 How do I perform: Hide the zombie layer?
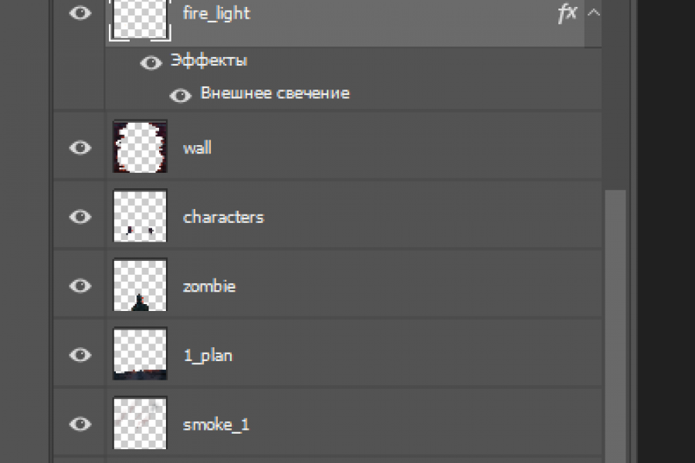coord(80,286)
